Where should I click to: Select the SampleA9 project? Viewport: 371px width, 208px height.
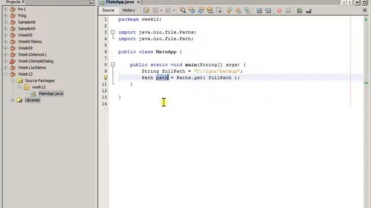[27, 28]
